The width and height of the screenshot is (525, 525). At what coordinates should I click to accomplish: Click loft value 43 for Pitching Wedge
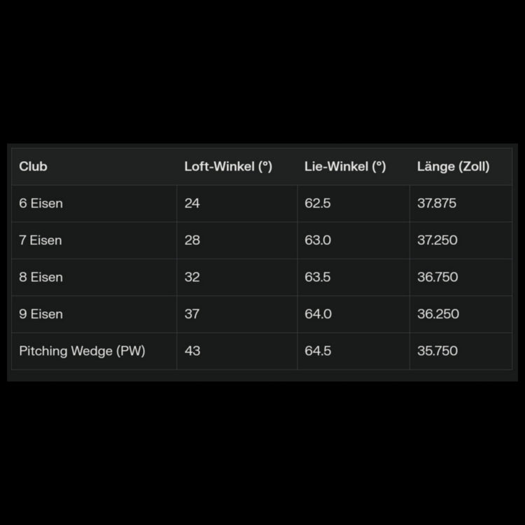click(x=192, y=351)
